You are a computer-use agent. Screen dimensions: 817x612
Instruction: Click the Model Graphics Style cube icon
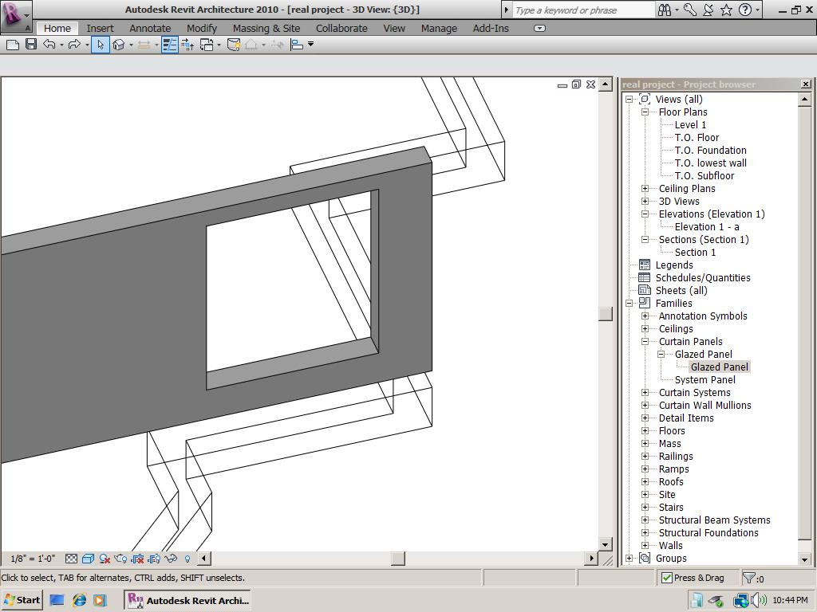click(x=88, y=559)
